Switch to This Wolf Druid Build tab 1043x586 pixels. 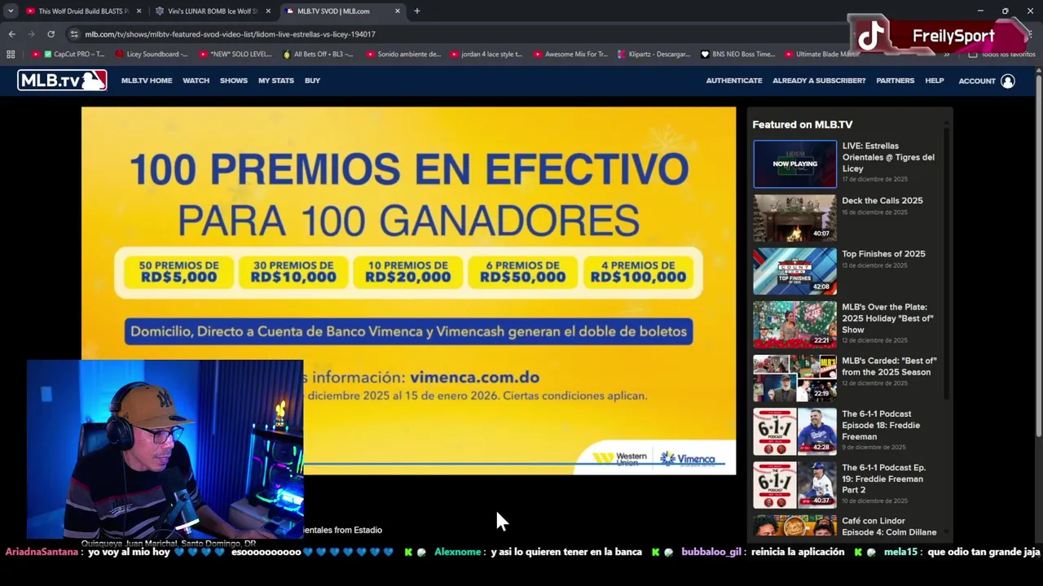pyautogui.click(x=77, y=11)
